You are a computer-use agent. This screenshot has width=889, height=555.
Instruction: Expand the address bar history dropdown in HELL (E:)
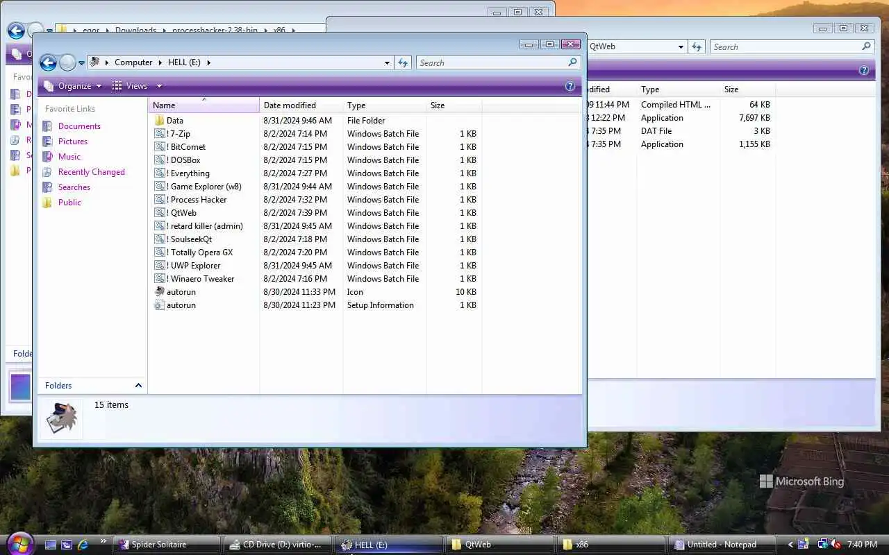(x=387, y=62)
